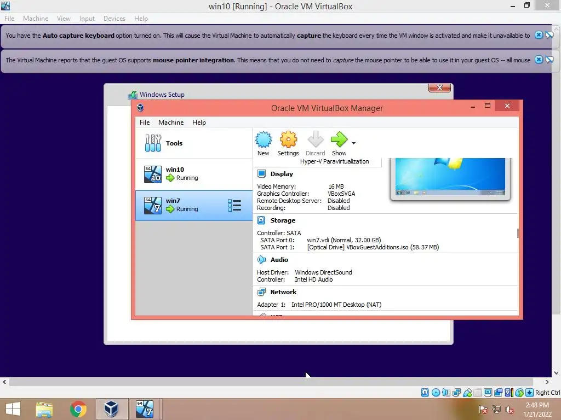
Task: Click the optical drive status bar icon
Action: tap(436, 393)
